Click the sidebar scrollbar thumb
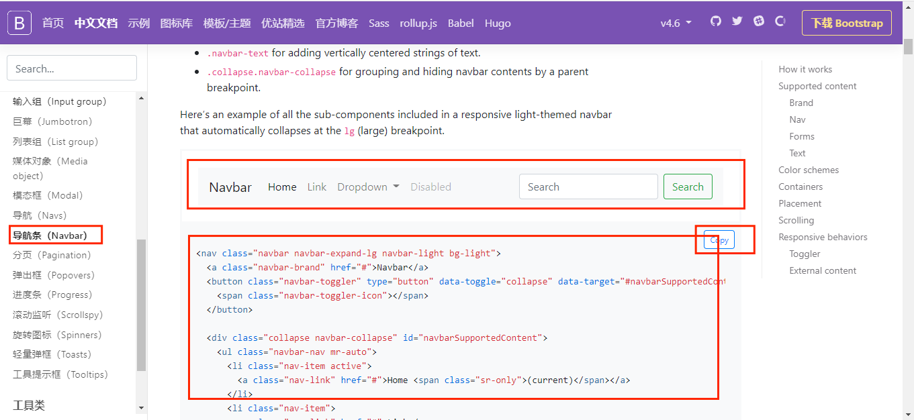 [141, 305]
